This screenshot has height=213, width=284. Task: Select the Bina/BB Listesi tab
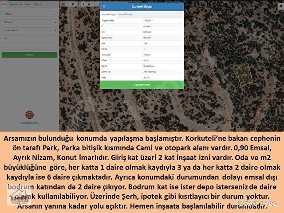click(126, 14)
